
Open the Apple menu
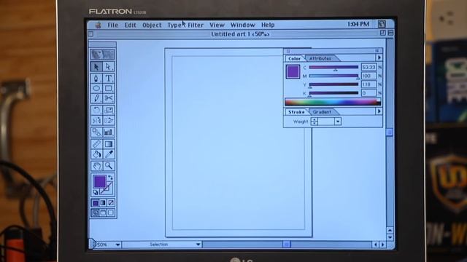coord(98,25)
